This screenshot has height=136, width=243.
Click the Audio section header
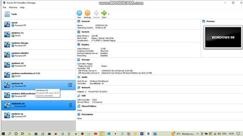pos(84,77)
